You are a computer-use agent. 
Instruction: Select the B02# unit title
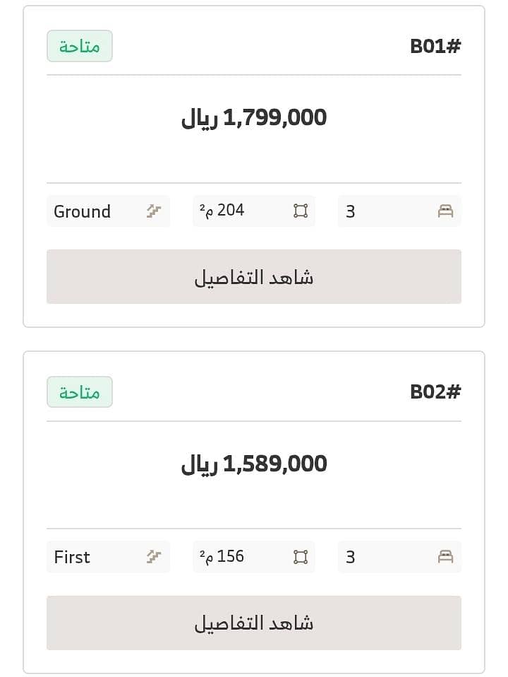tap(435, 392)
